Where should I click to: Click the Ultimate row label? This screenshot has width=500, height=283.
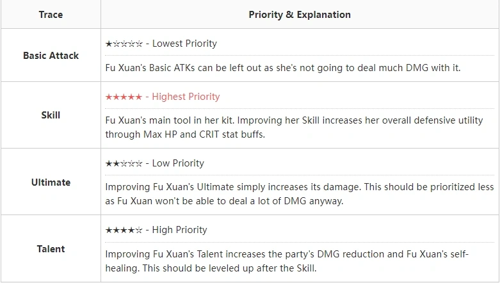tap(51, 182)
